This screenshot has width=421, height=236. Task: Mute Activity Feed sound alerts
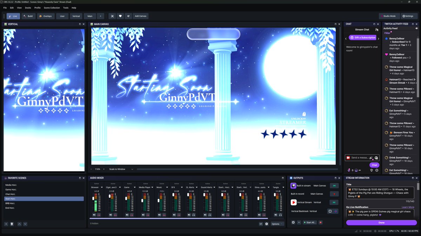coord(416,29)
